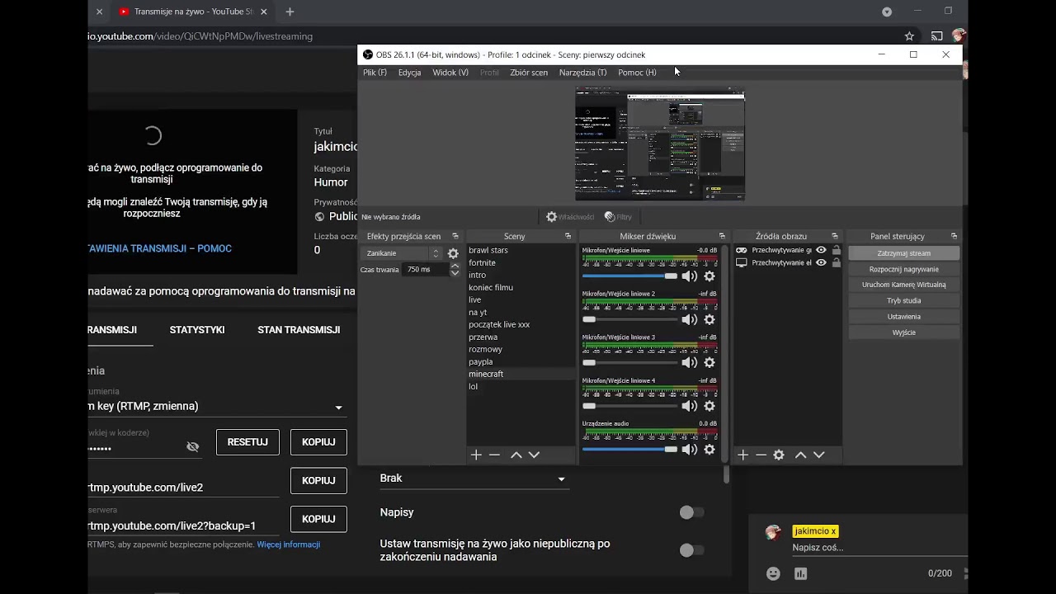1056x594 pixels.
Task: Switch to STAN TRANSMISJI tab
Action: [x=299, y=330]
